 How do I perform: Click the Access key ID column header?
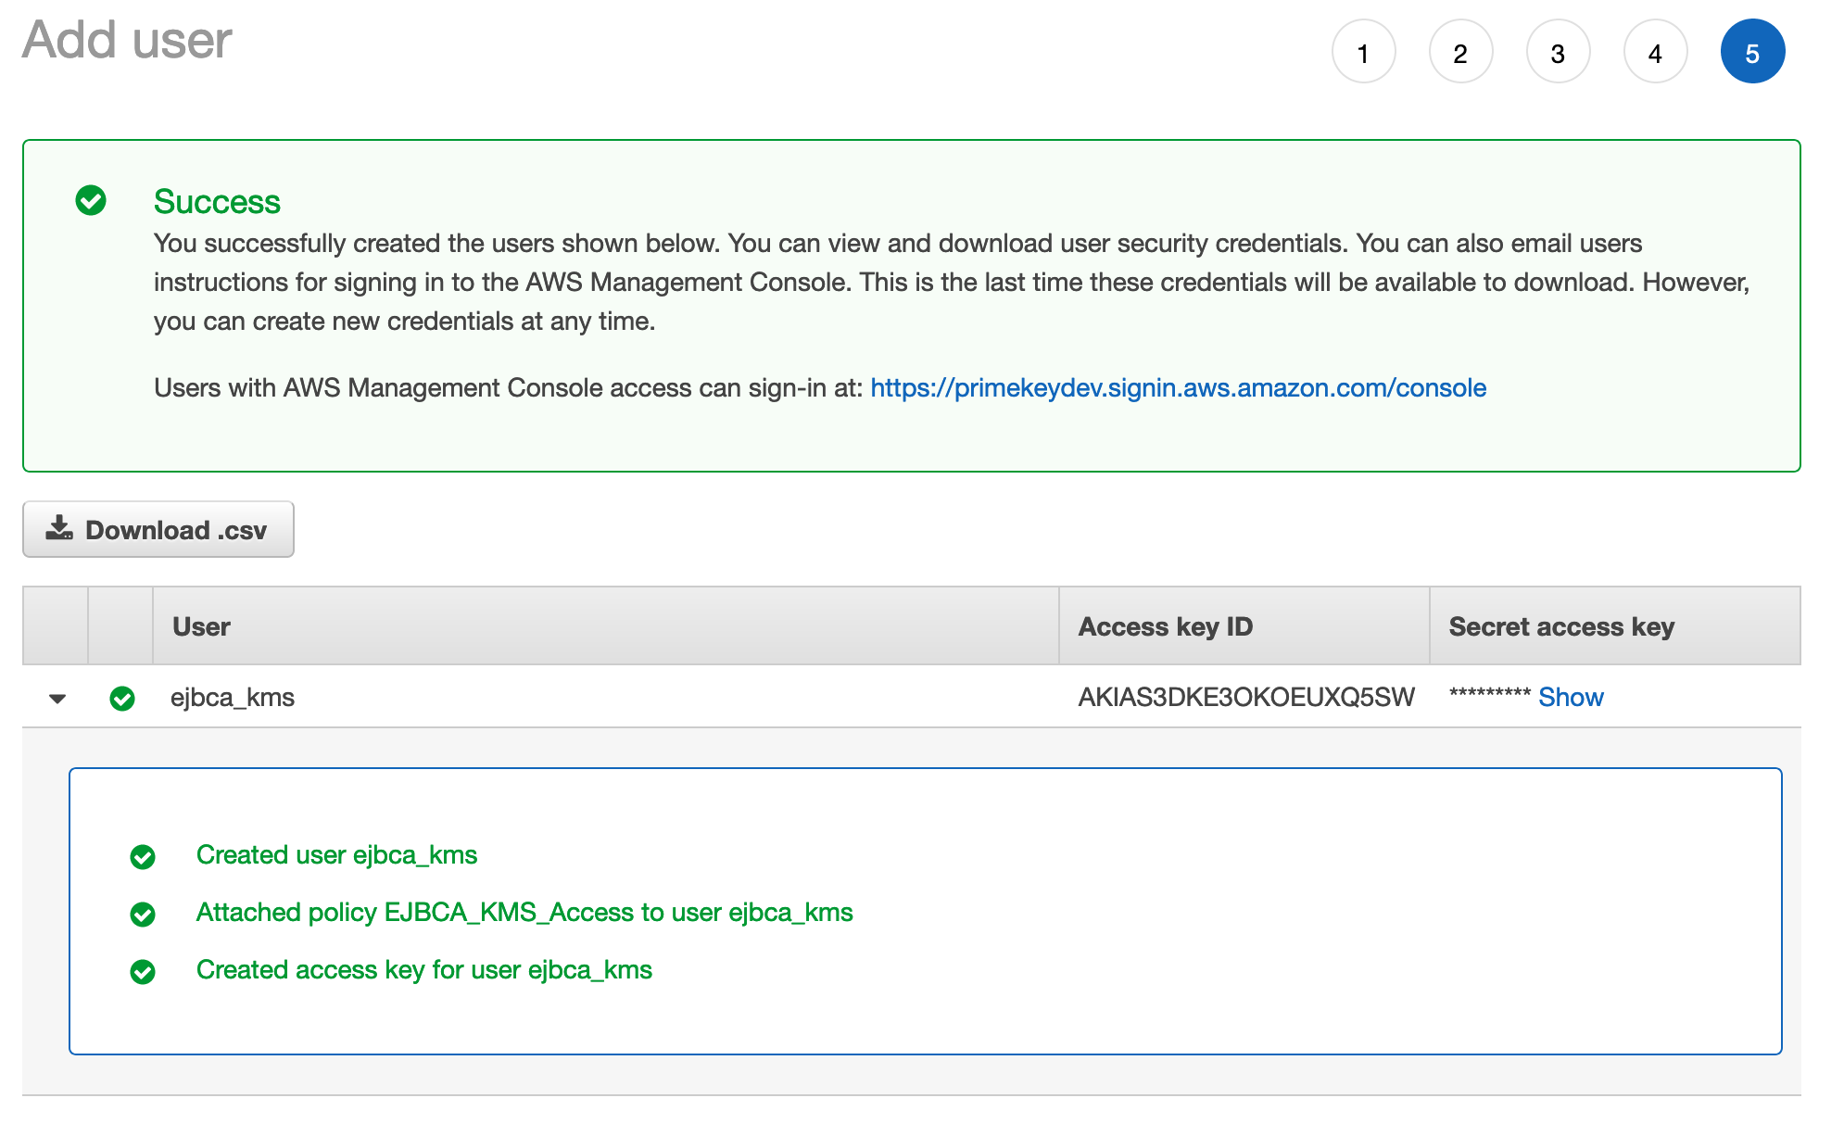tap(1165, 626)
